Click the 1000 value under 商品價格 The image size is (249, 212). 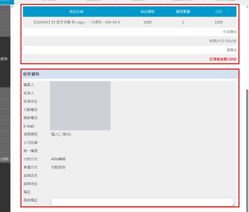click(147, 22)
